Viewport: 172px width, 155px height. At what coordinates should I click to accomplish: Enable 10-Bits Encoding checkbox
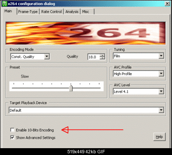(x=12, y=130)
